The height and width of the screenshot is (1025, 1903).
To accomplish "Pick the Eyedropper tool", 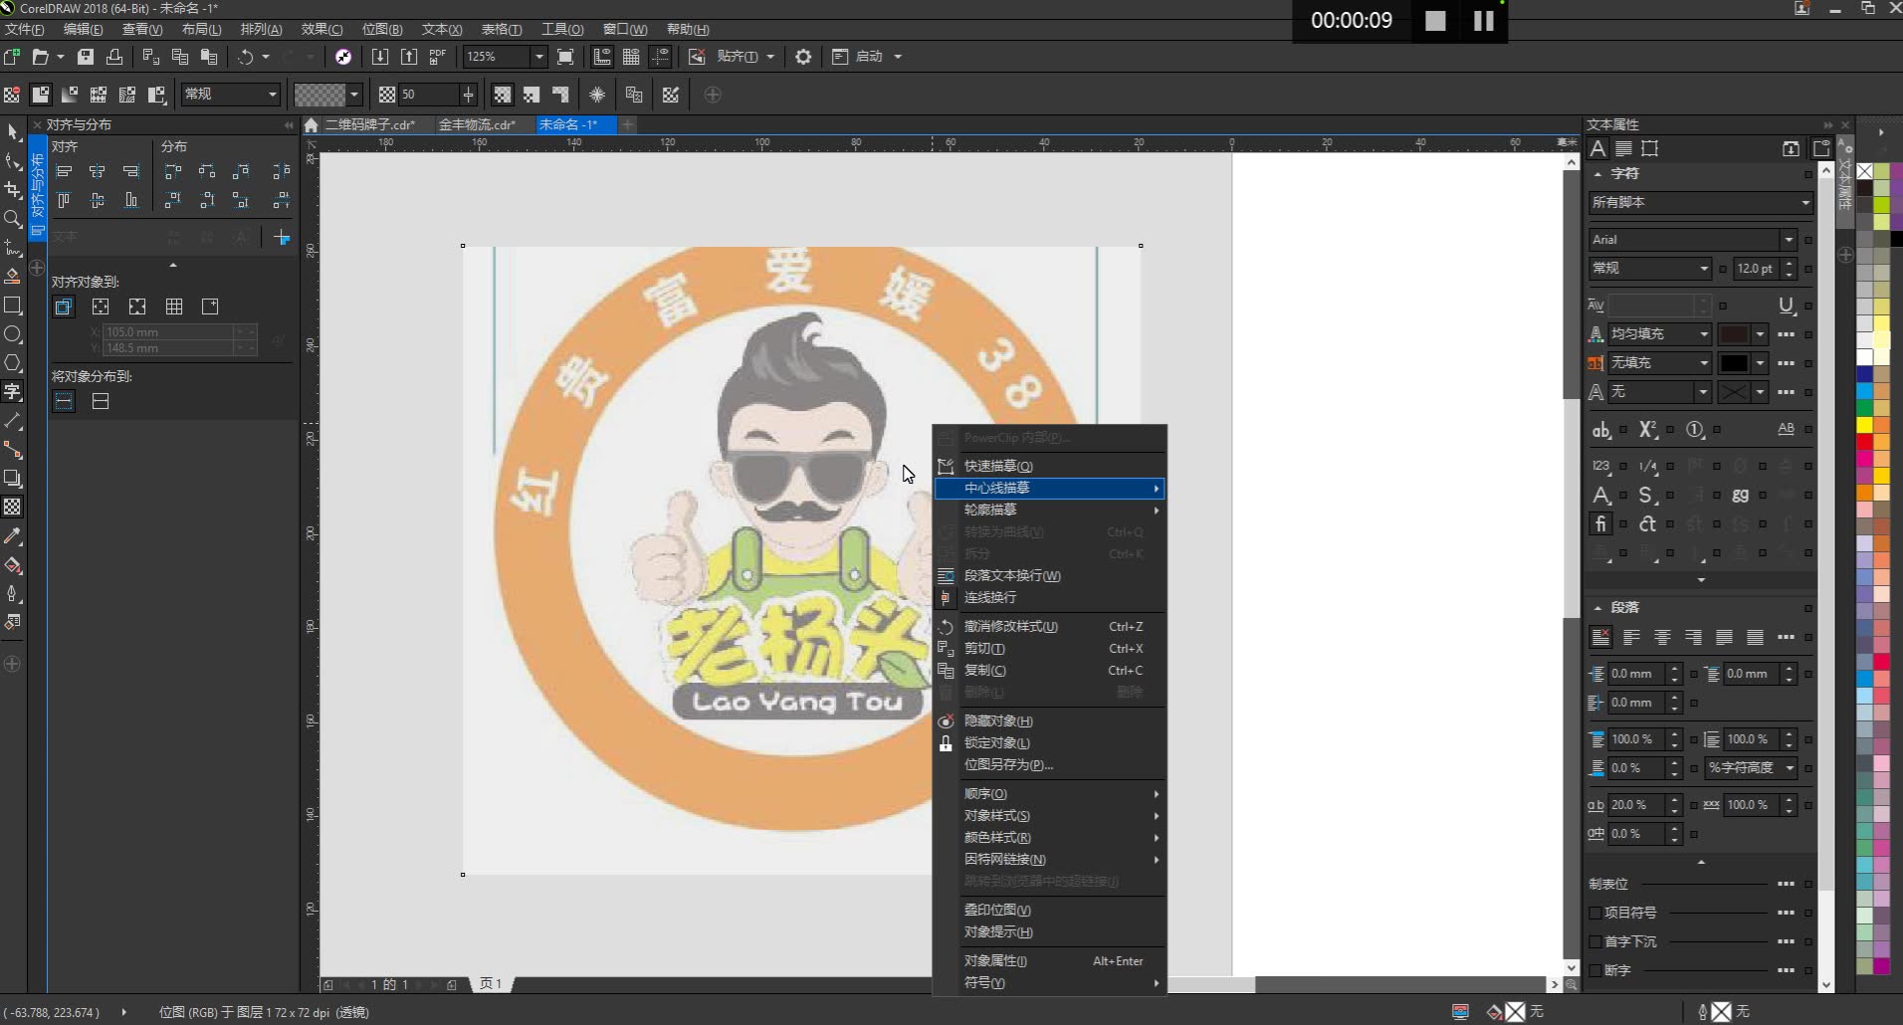I will (x=13, y=536).
